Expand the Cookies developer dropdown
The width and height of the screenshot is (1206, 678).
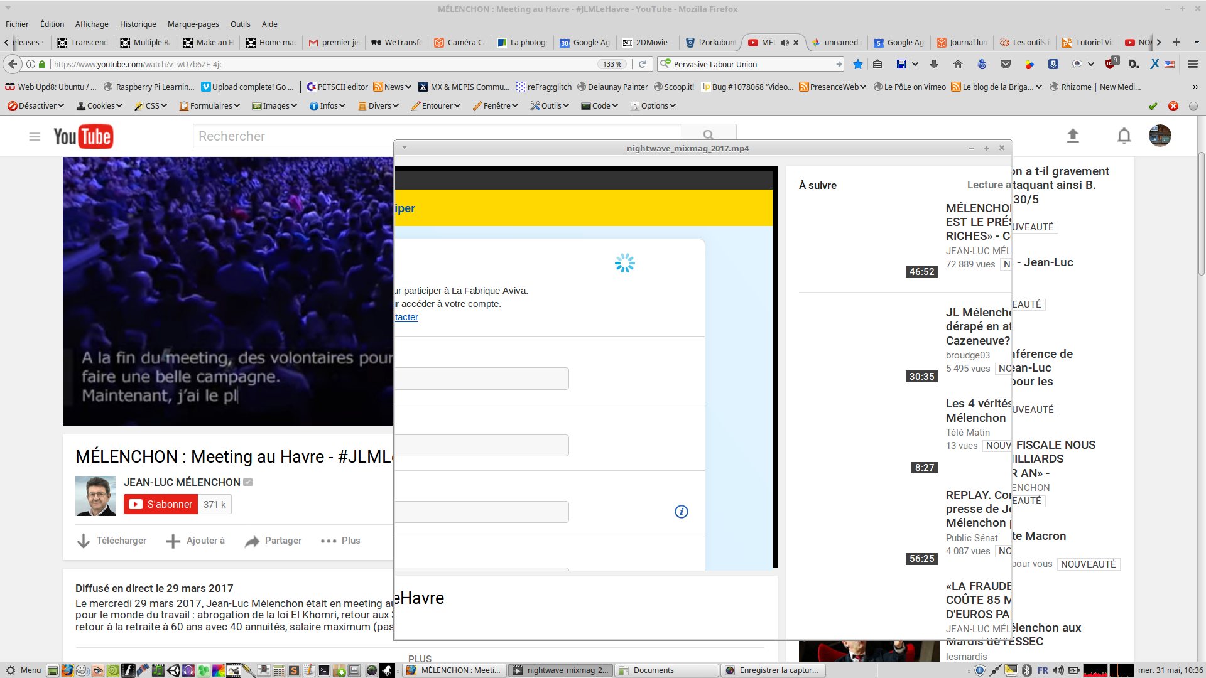pyautogui.click(x=99, y=106)
